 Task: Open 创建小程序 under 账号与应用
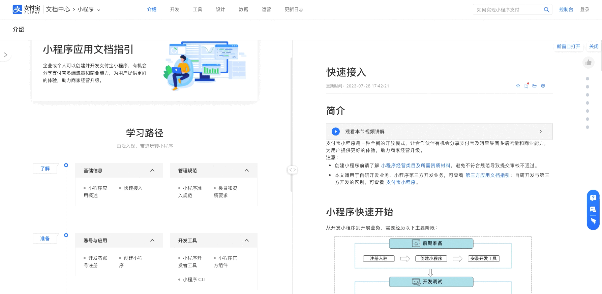[x=131, y=262]
